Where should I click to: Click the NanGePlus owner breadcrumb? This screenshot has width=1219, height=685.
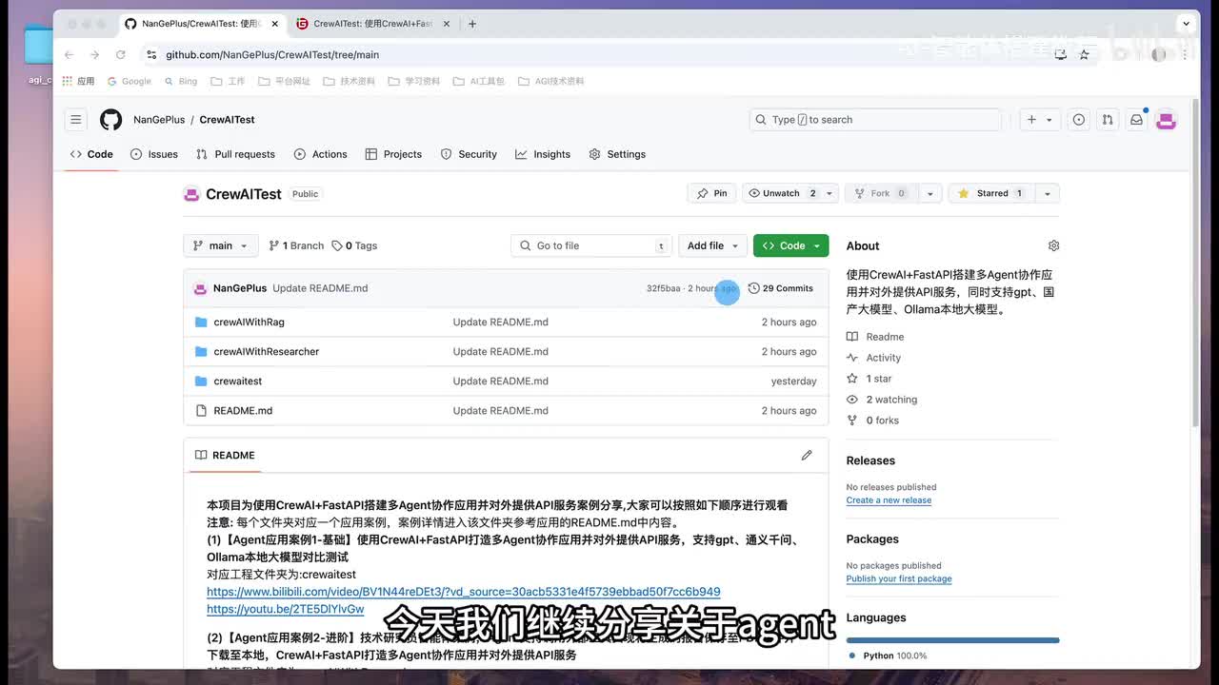159,120
